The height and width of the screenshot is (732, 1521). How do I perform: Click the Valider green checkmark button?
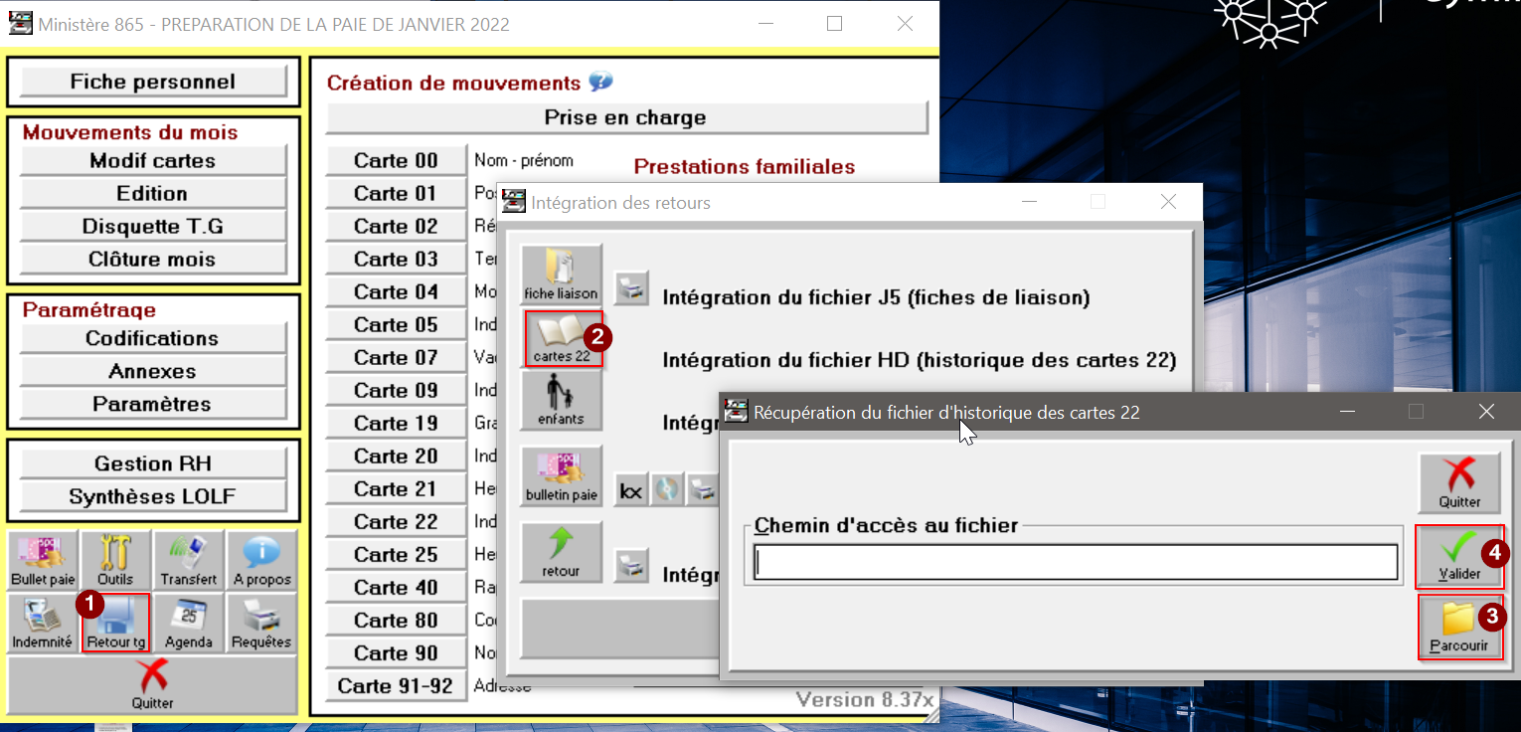coord(1458,556)
